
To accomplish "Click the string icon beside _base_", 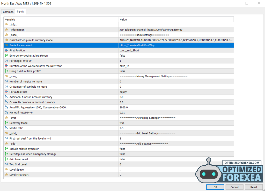I will tap(6, 35).
